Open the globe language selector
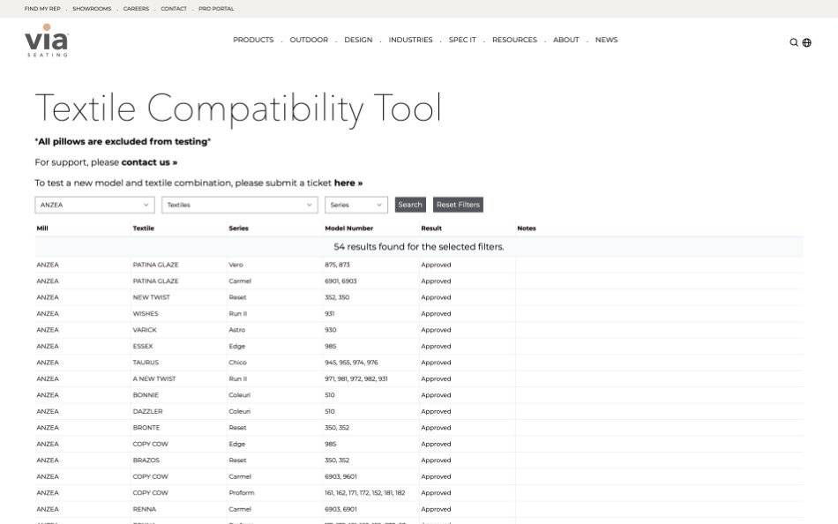The image size is (838, 524). [x=807, y=42]
